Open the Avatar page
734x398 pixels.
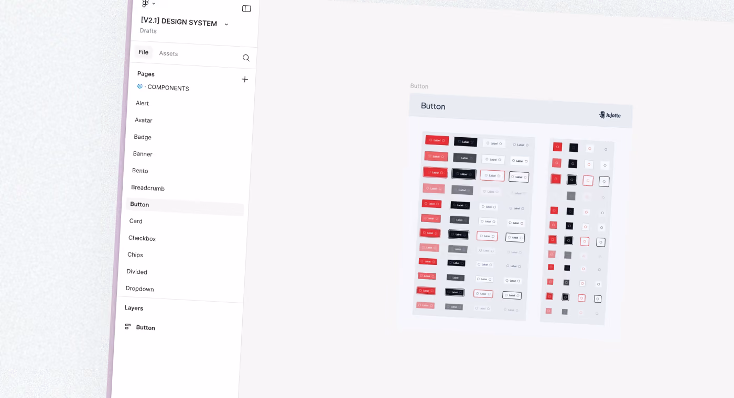pyautogui.click(x=143, y=120)
